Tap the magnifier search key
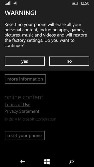The image size is (94, 167). coord(71,162)
